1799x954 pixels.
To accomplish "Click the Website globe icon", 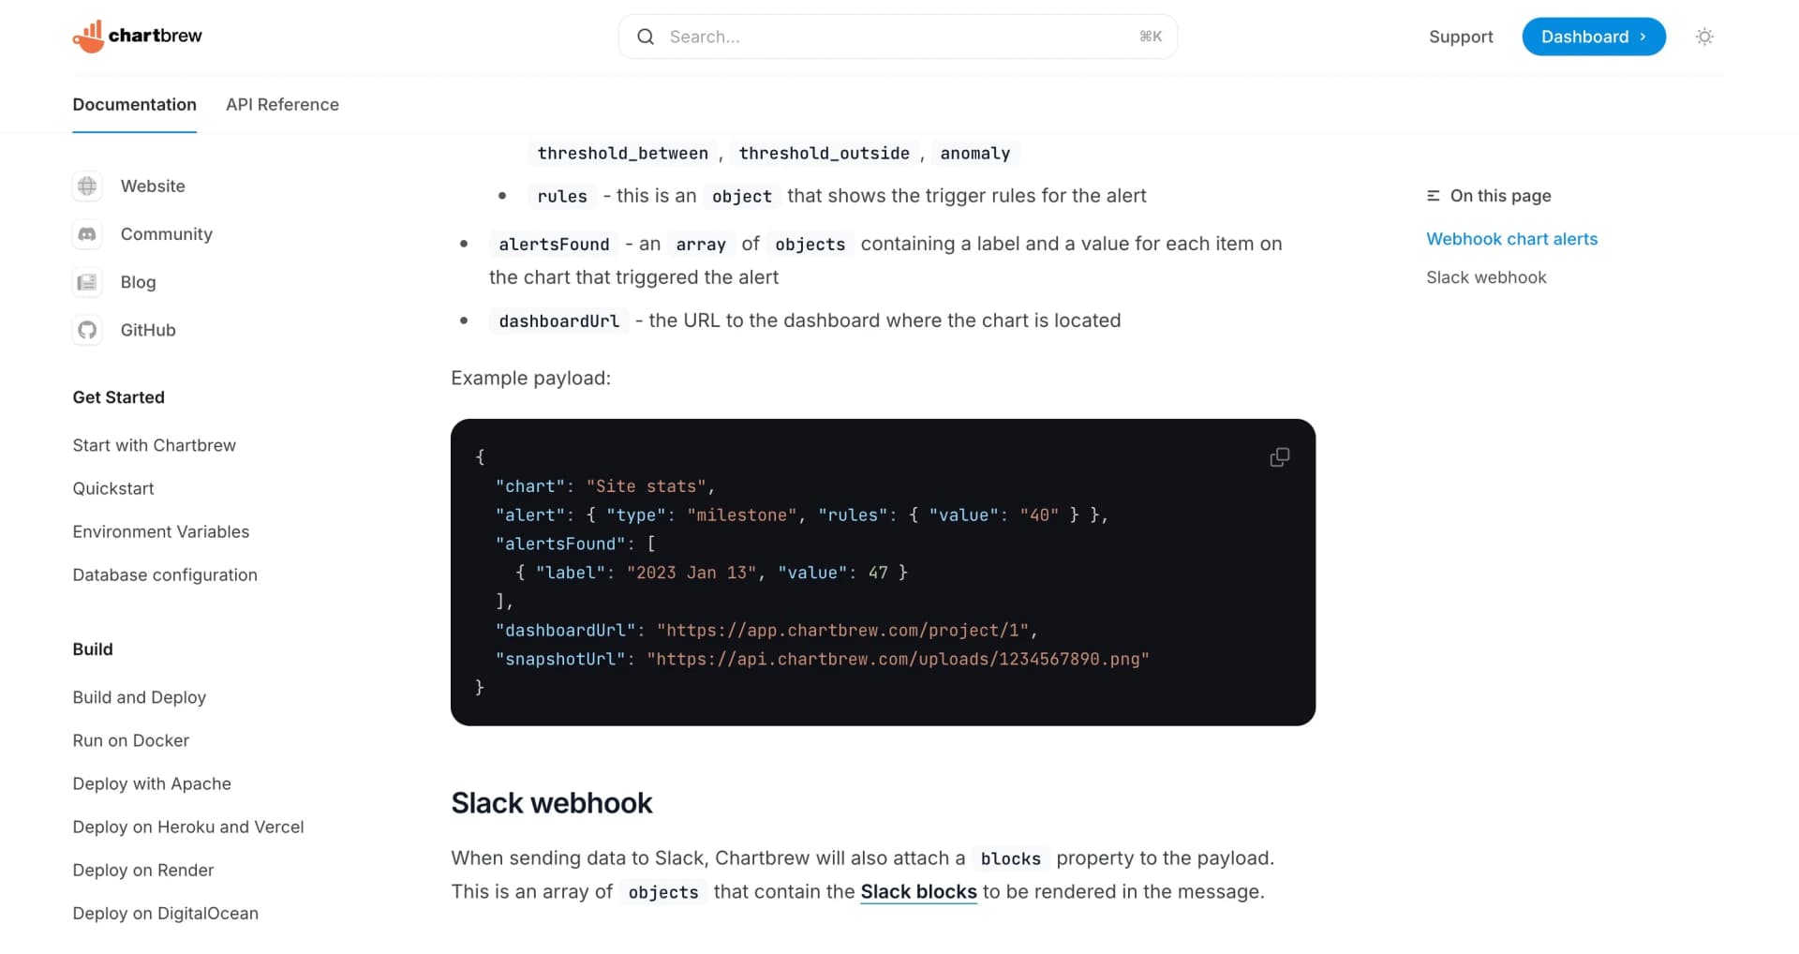I will (87, 186).
